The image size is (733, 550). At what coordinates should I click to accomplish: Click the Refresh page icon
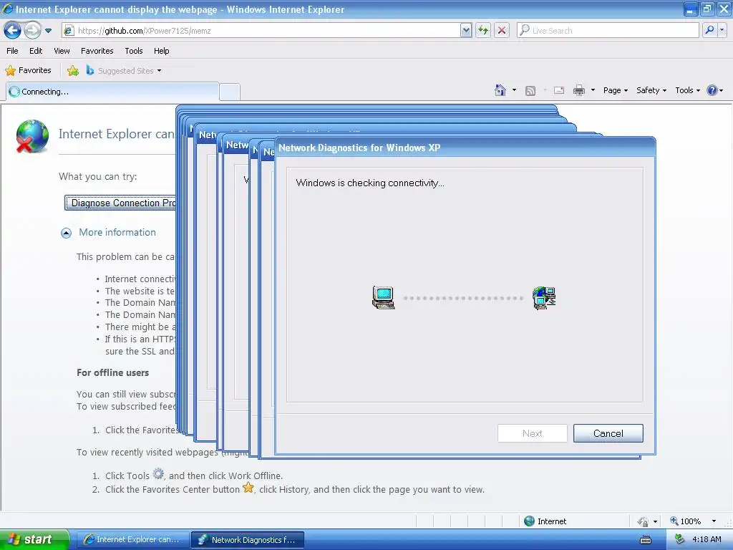[483, 31]
